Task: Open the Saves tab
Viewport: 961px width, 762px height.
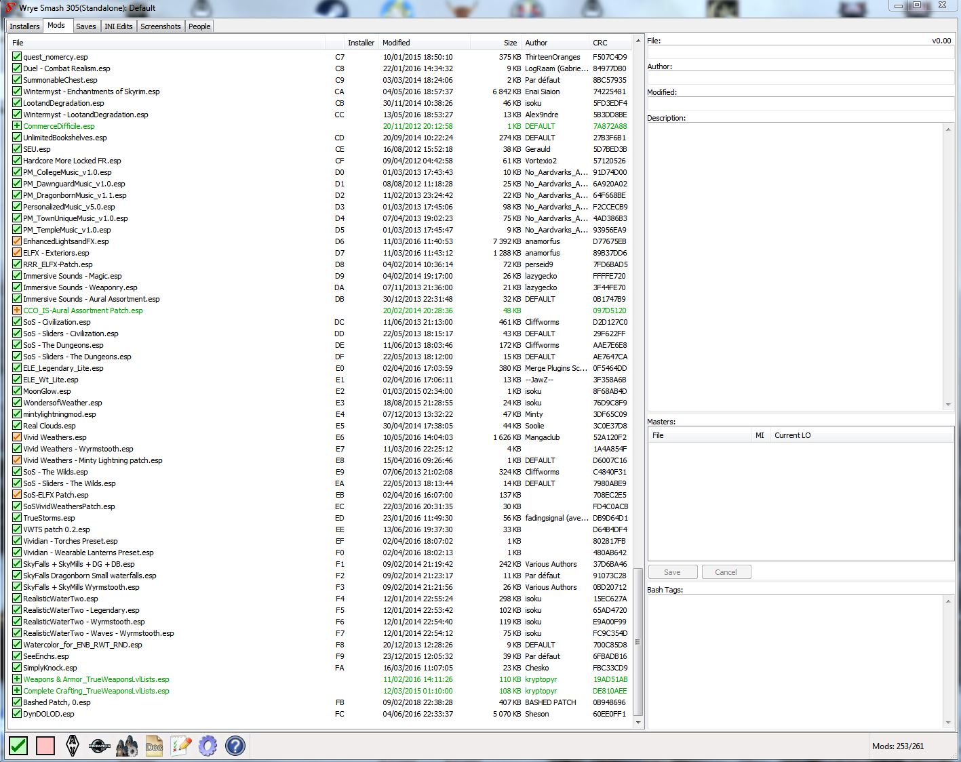Action: coord(85,26)
